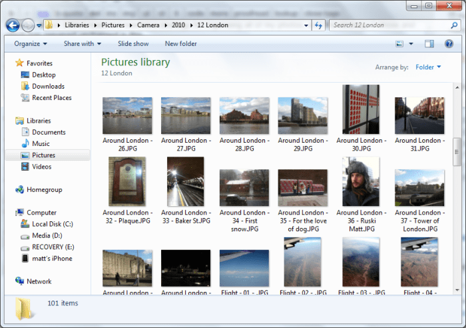Open Recent Places in Favorites

tap(51, 97)
